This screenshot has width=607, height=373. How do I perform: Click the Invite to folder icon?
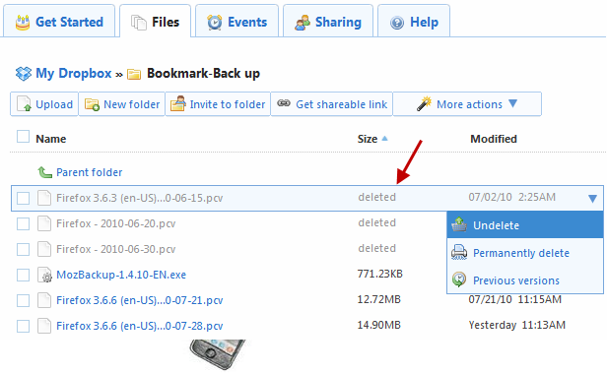point(178,103)
